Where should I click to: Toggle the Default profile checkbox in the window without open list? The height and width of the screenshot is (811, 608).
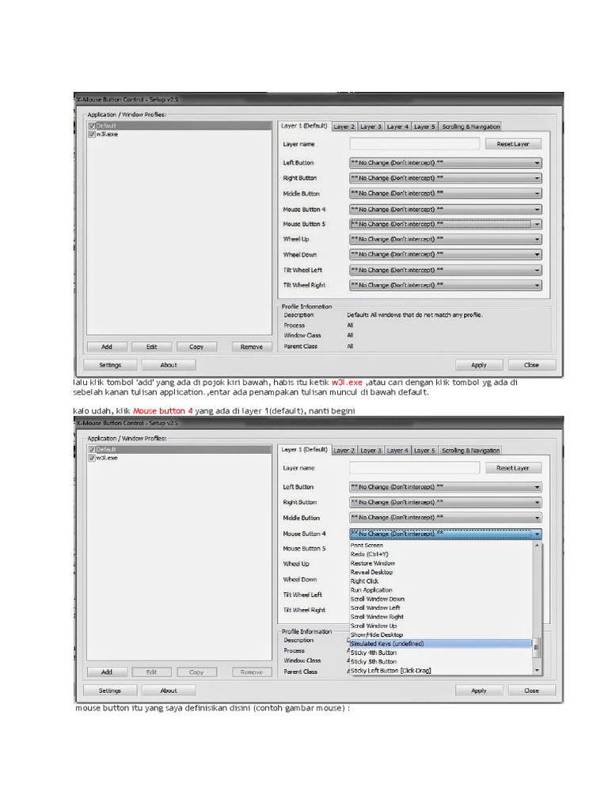(x=92, y=126)
